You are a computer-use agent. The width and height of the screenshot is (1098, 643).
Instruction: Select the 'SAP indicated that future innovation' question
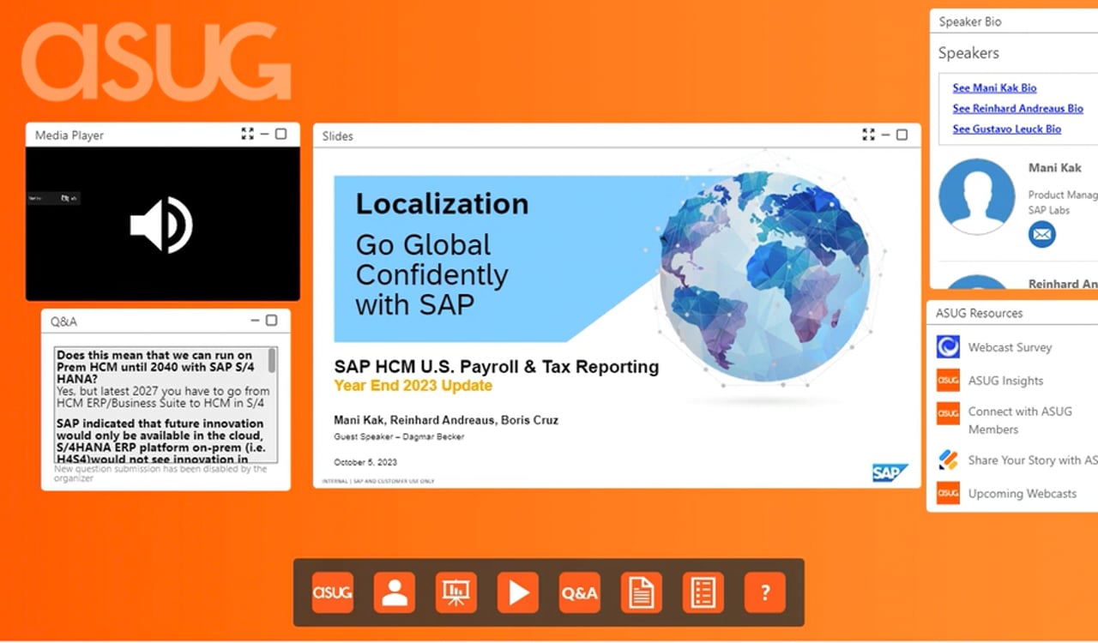click(x=160, y=442)
